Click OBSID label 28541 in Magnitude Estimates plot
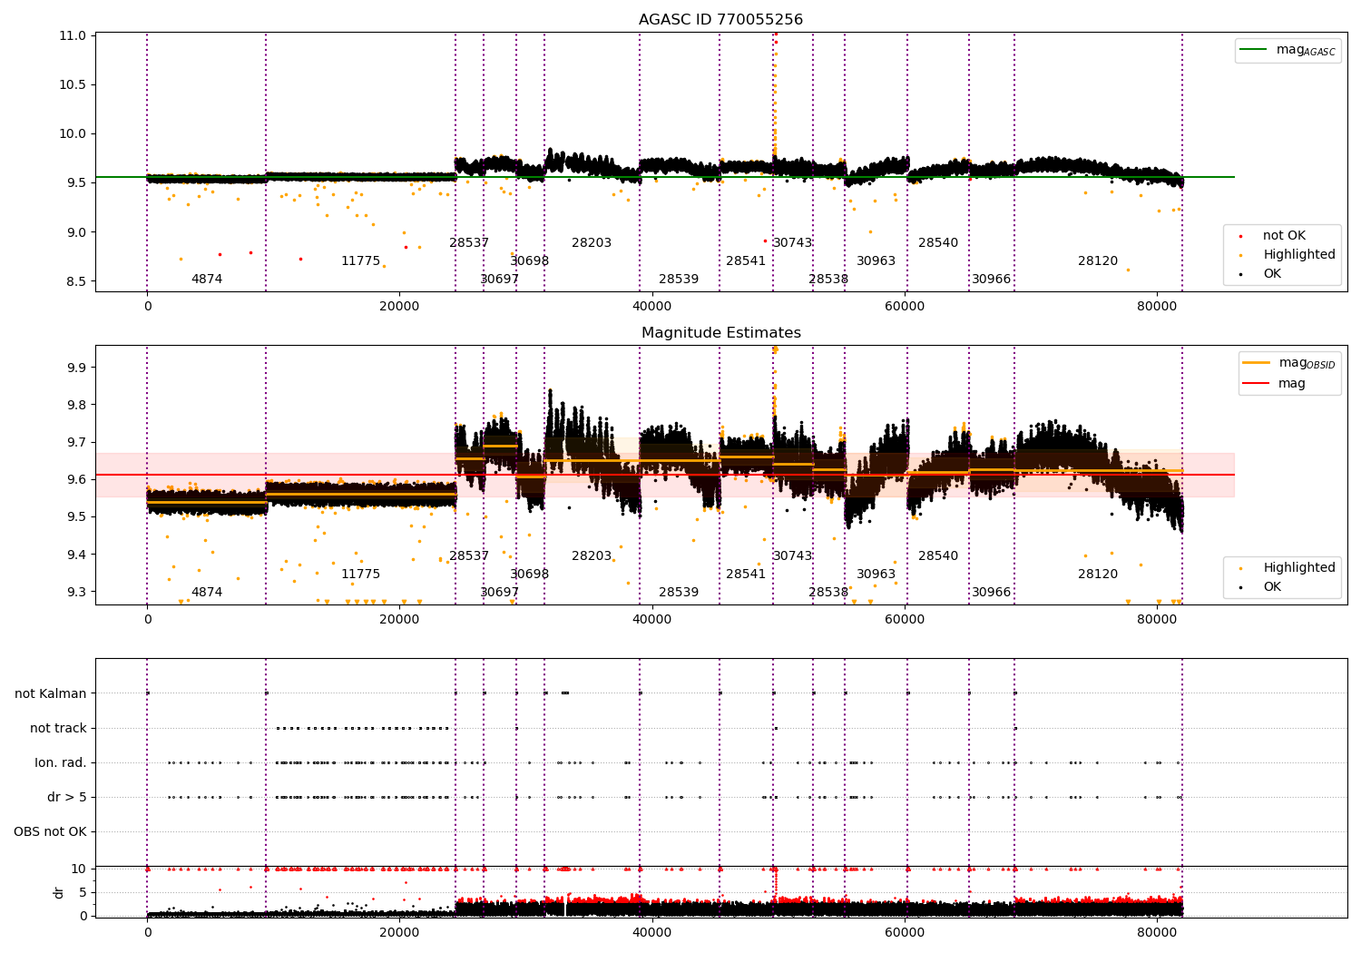The height and width of the screenshot is (953, 1361). point(746,574)
